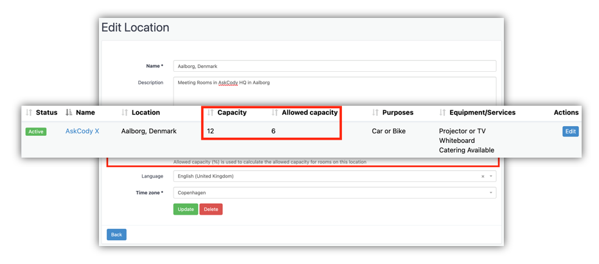
Task: Select the capacity value 12
Action: point(211,131)
